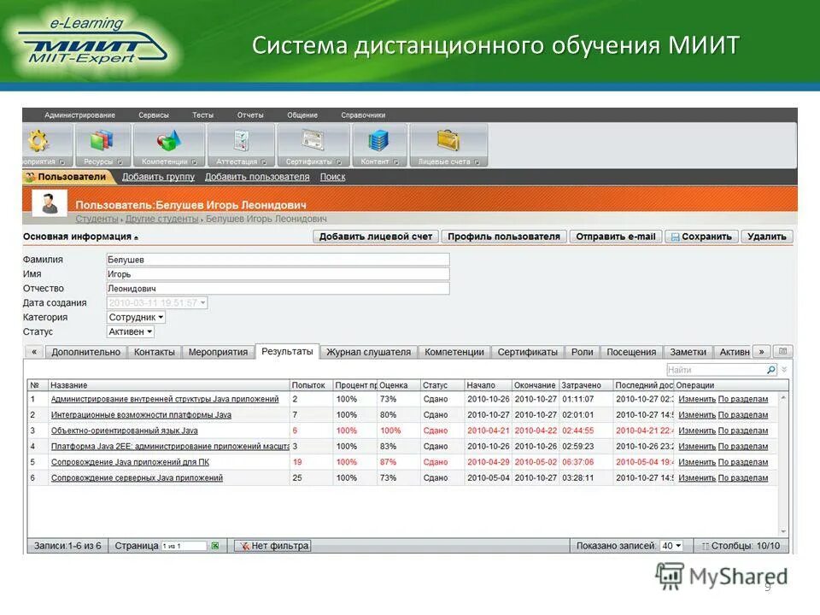
Task: Sort by the Оценка column header
Action: tap(398, 385)
